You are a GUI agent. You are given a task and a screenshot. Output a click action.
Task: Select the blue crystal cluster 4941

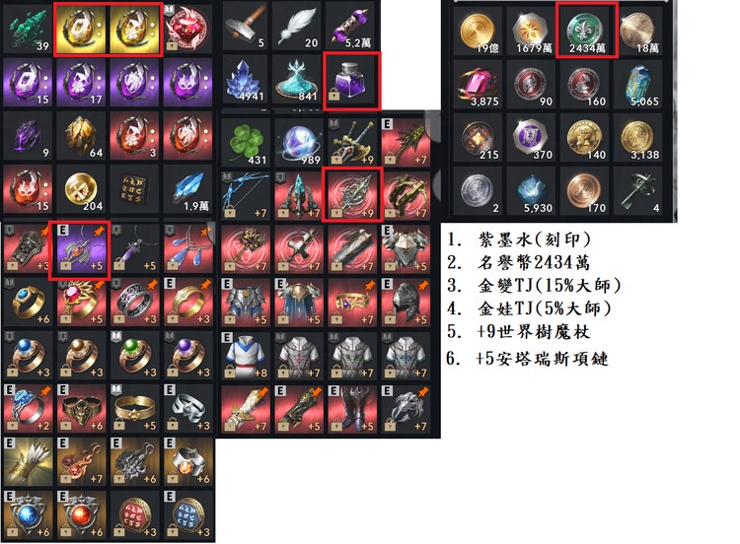245,79
